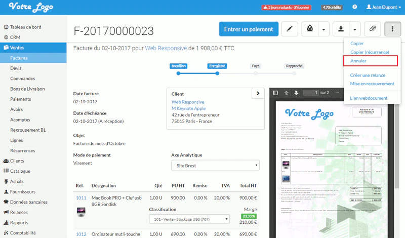The height and width of the screenshot is (238, 405).
Task: Select Annuler from the actions menu
Action: tap(358, 61)
